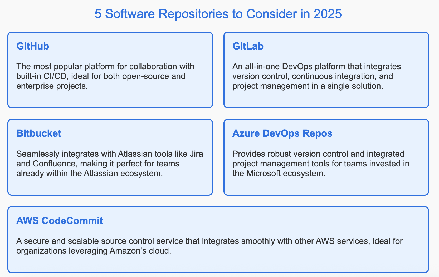439x277 pixels.
Task: Click the GitLab card heading
Action: pos(248,46)
